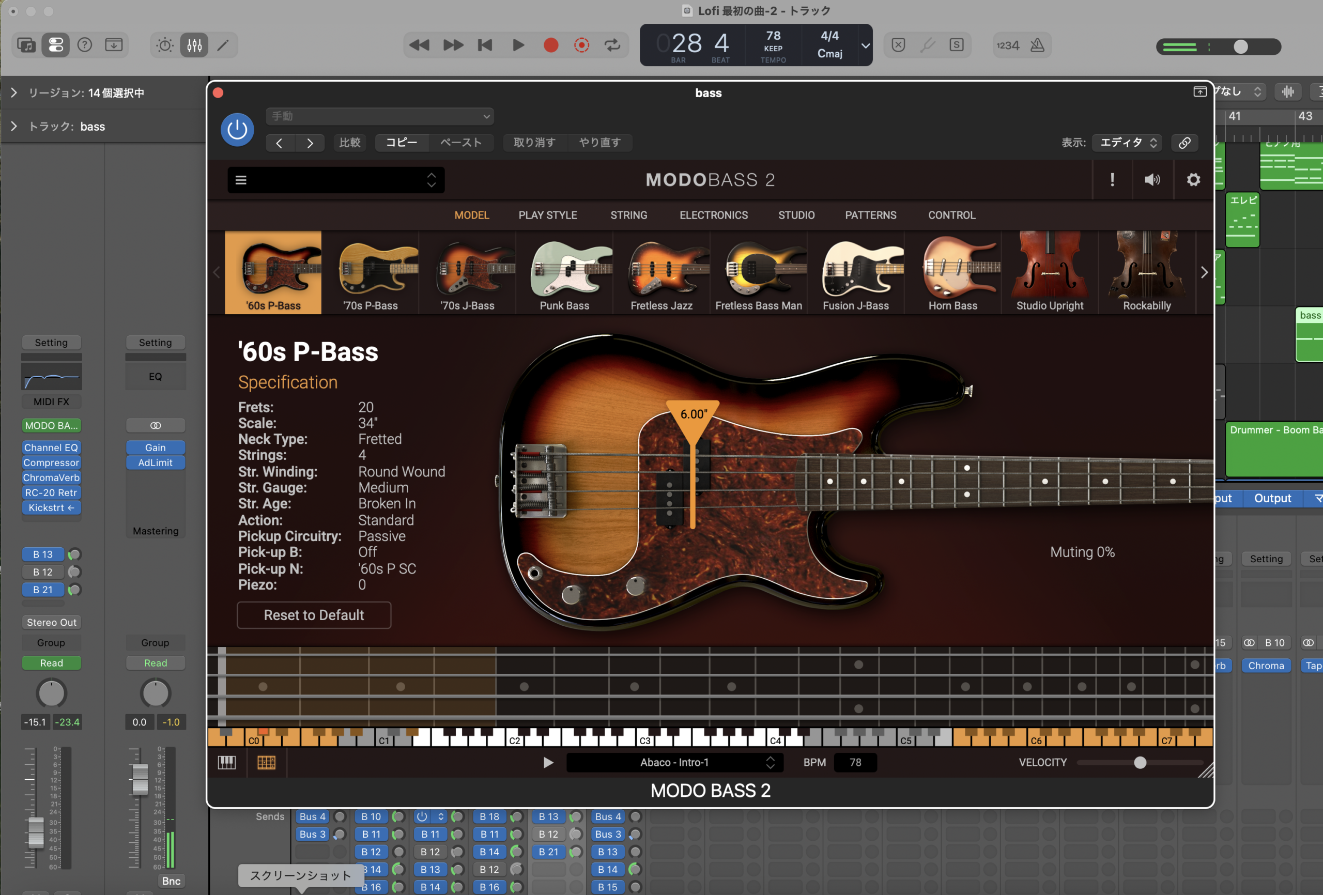Go to beginning with transport button
This screenshot has height=895, width=1323.
[485, 45]
